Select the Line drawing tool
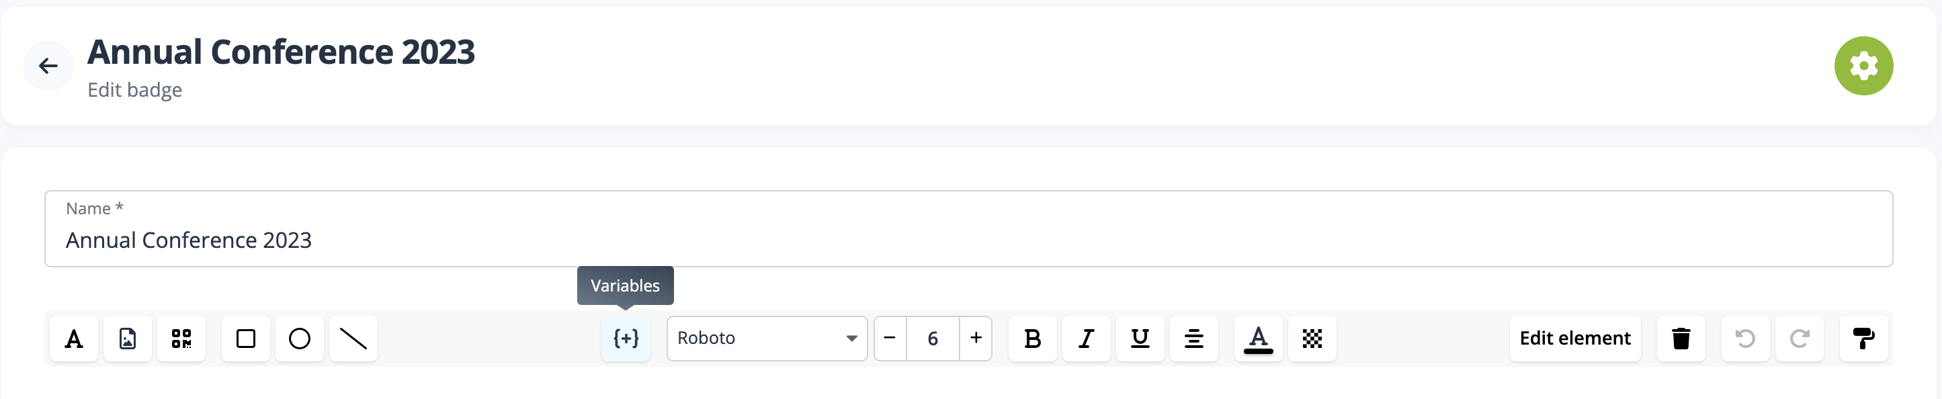This screenshot has height=399, width=1942. [352, 339]
